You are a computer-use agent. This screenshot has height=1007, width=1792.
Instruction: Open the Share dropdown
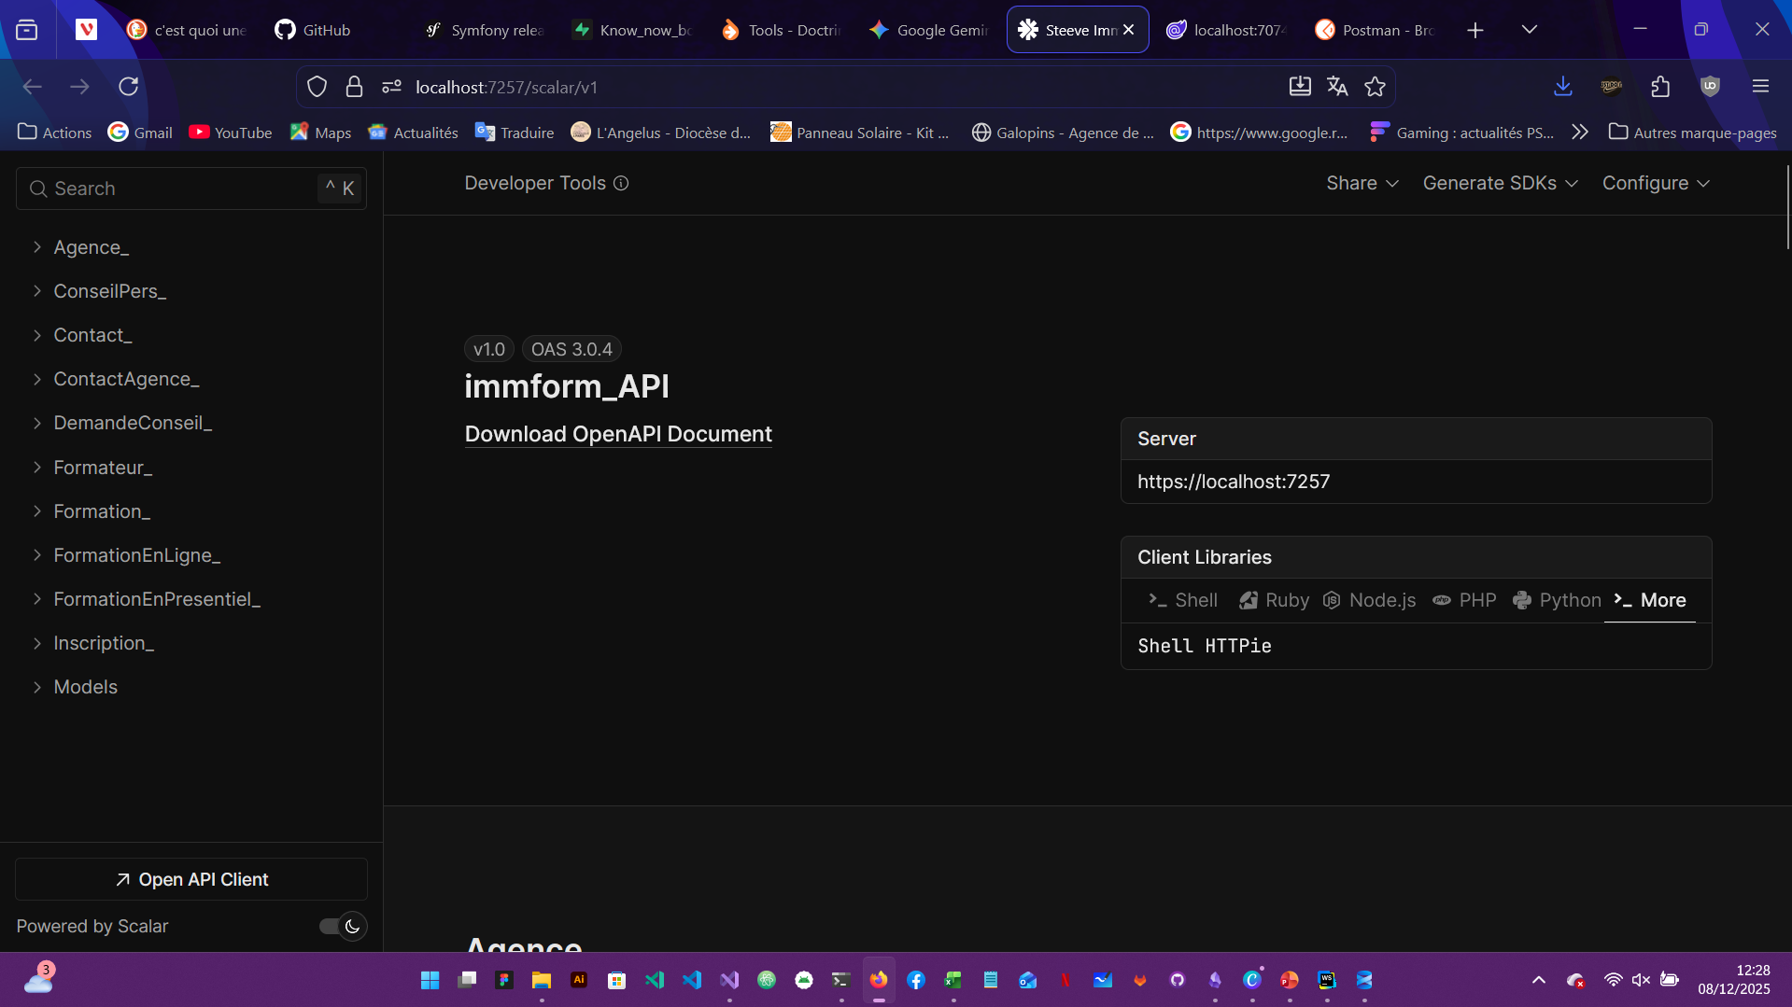tap(1362, 184)
